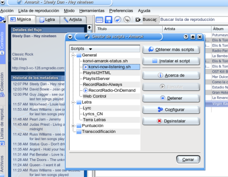Click the save playlist floppy icon
Viewport: 228px width, 177px height.
(109, 20)
